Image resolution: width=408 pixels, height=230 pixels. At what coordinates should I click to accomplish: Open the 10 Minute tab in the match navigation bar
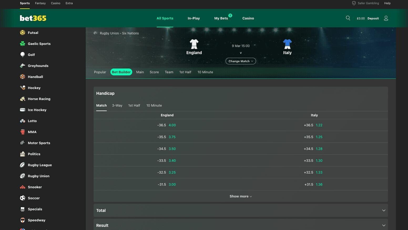coord(205,72)
